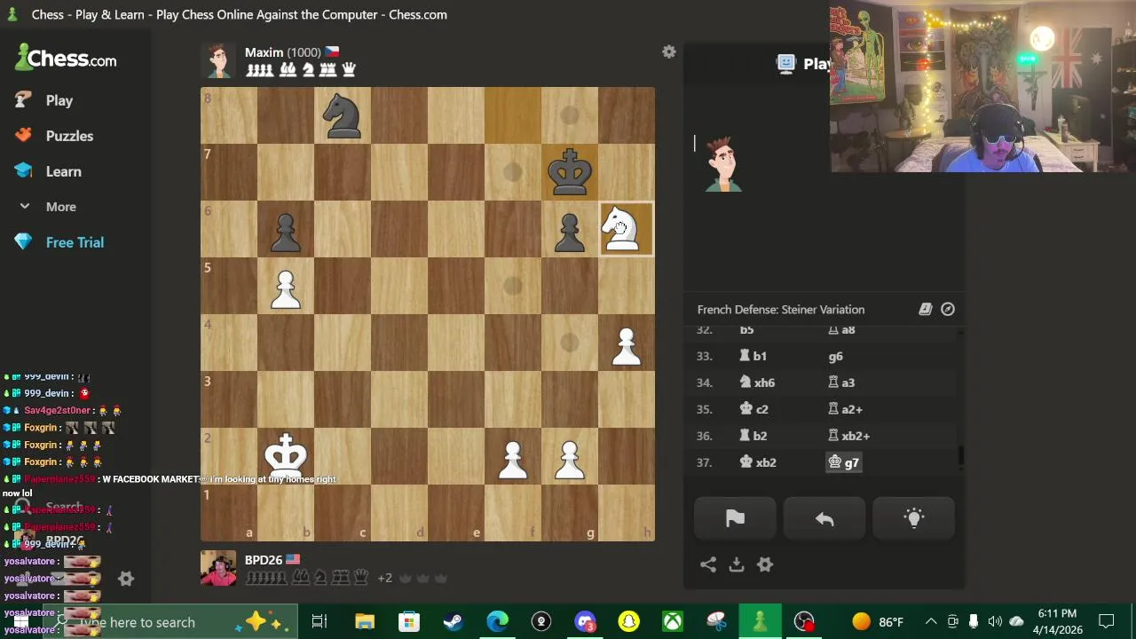Select move 34 black rook a3
Screen dimensions: 1136x639
(841, 383)
